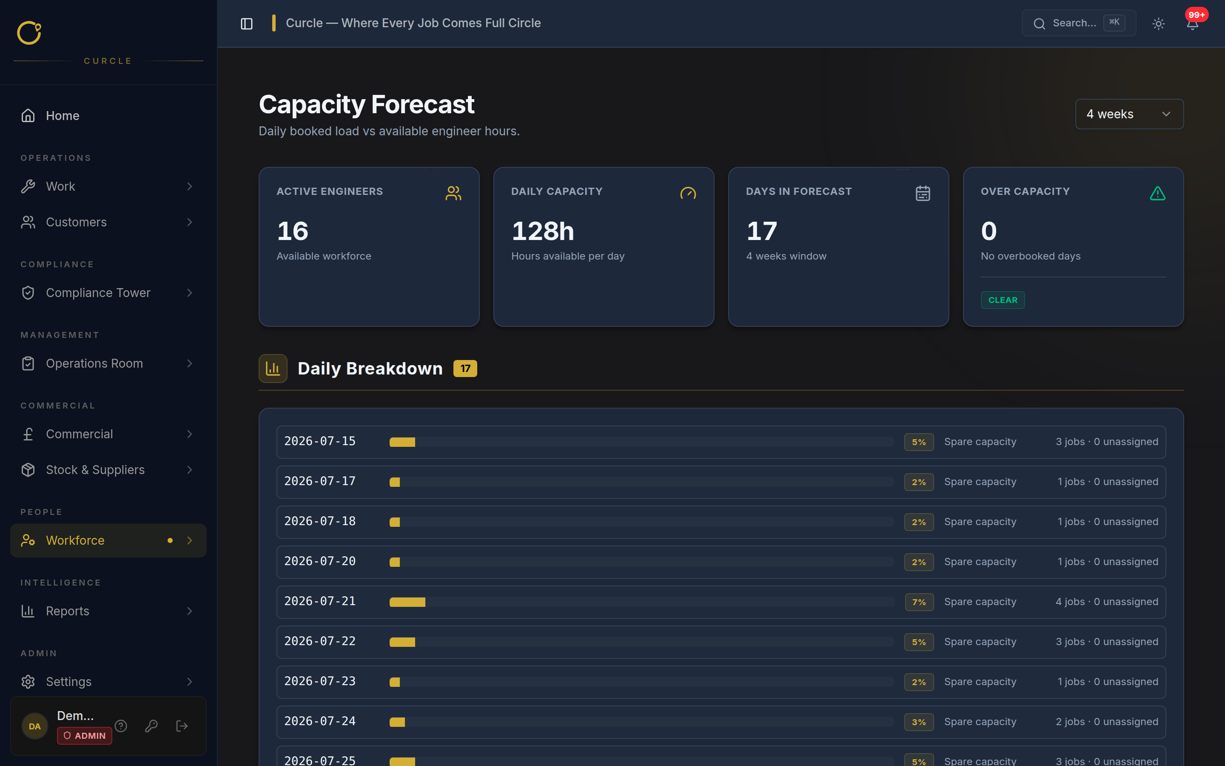Image resolution: width=1225 pixels, height=766 pixels.
Task: Click the Compliance Tower shield icon
Action: [28, 293]
